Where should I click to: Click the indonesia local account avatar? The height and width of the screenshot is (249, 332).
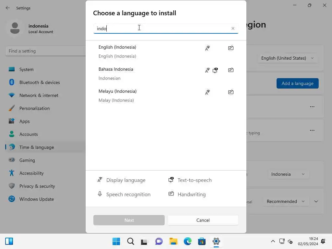point(15,29)
